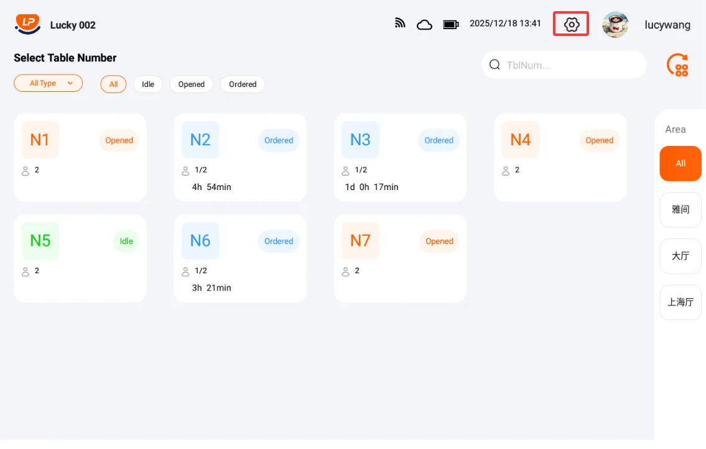Viewport: 706px width, 449px height.
Task: Click the Lucky POS logo icon
Action: 27,24
